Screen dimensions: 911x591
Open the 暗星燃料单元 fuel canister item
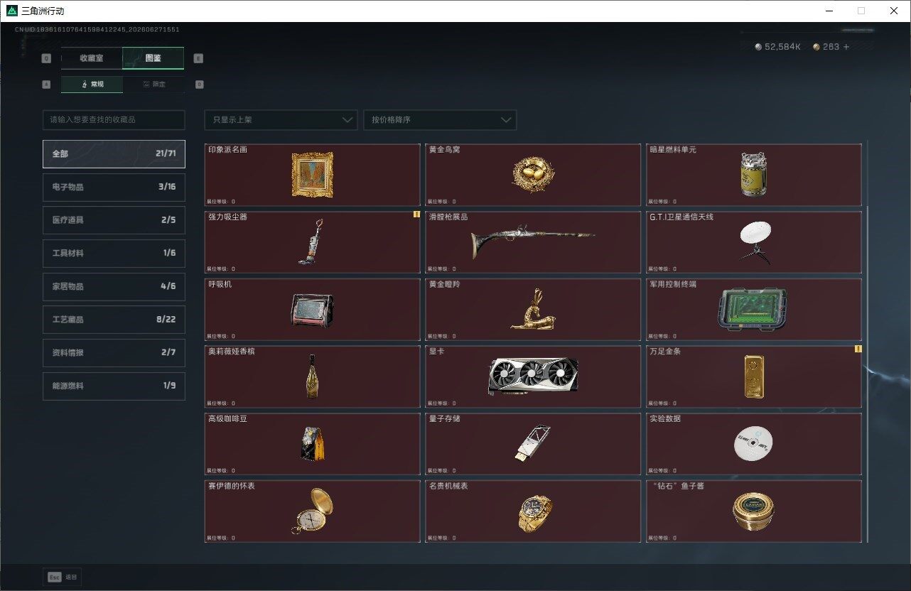click(x=754, y=175)
